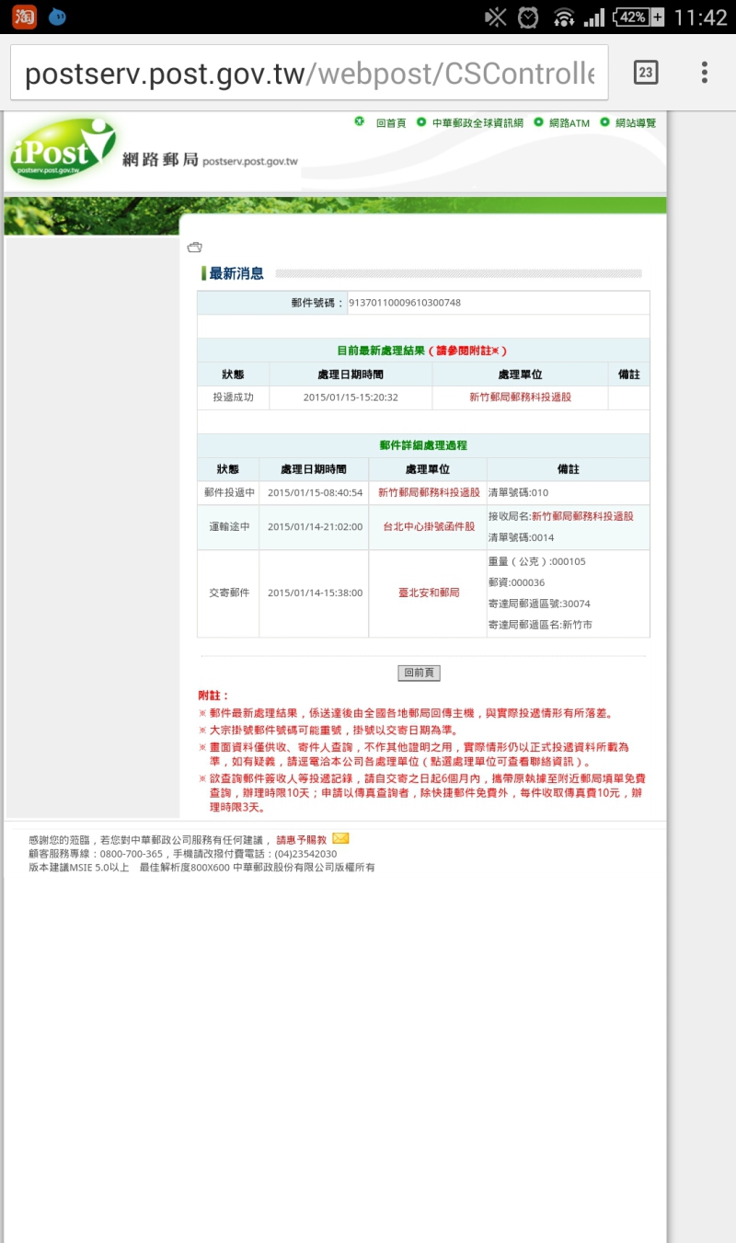Open 中華郵政全球資訊網 link

[x=477, y=122]
